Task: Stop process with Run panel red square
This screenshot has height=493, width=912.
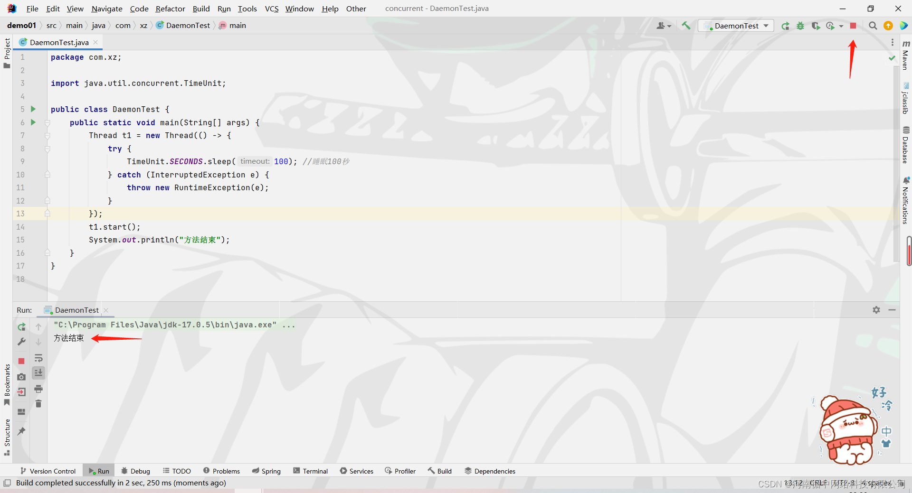Action: [21, 361]
